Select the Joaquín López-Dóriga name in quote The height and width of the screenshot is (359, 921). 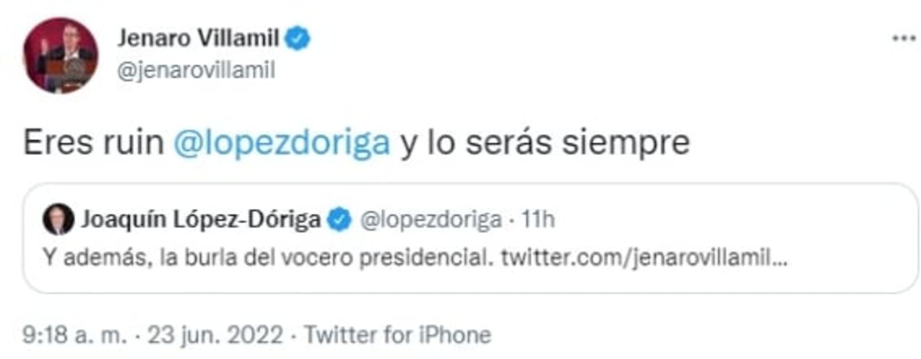200,220
